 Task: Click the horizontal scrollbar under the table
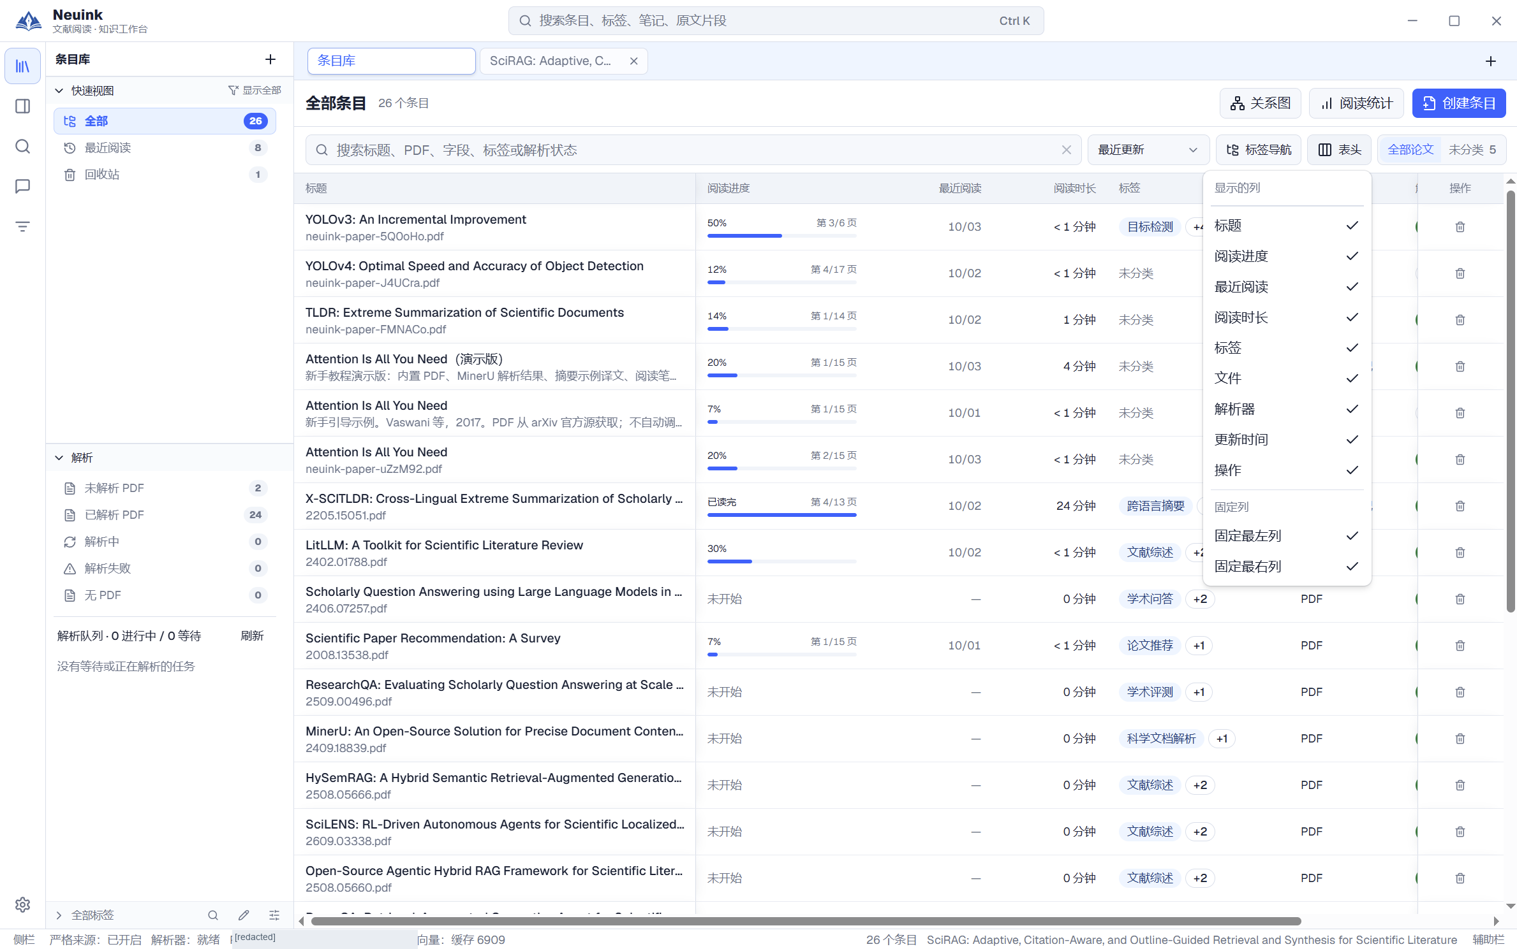click(x=806, y=921)
